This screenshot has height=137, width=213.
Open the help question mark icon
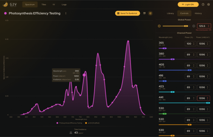tap(203, 5)
